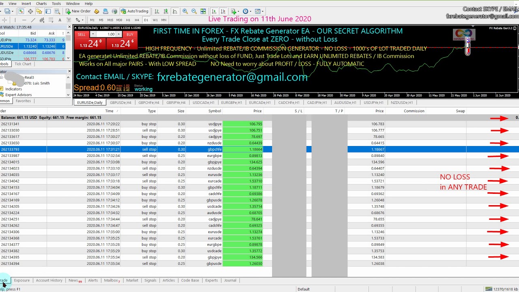Screen dimensions: 519x292
Task: Click the lot volume 1.00 field
Action: [x=107, y=34]
